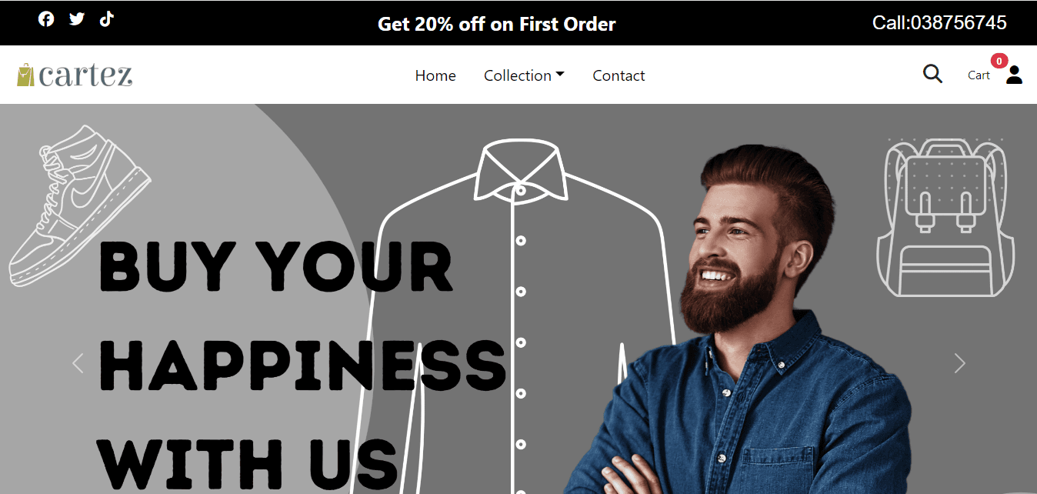Advance to next carousel slide arrow
This screenshot has height=494, width=1037.
959,363
